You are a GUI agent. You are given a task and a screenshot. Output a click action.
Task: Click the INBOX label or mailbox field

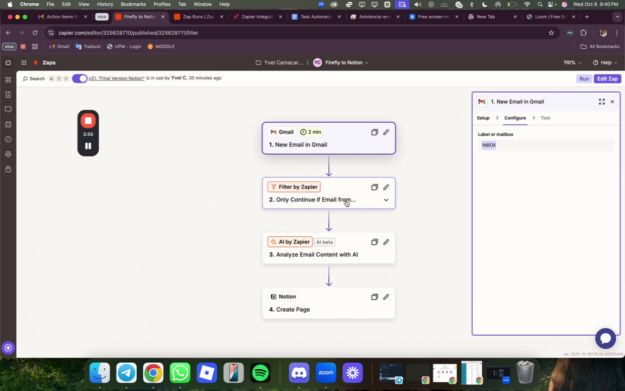pyautogui.click(x=546, y=145)
